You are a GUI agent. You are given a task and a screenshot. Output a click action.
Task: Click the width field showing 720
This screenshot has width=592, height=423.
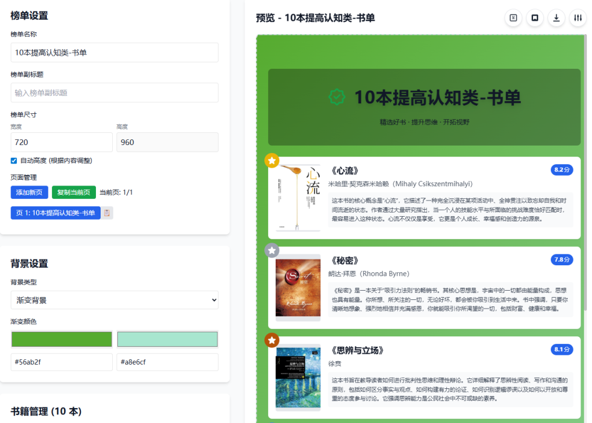pos(62,142)
